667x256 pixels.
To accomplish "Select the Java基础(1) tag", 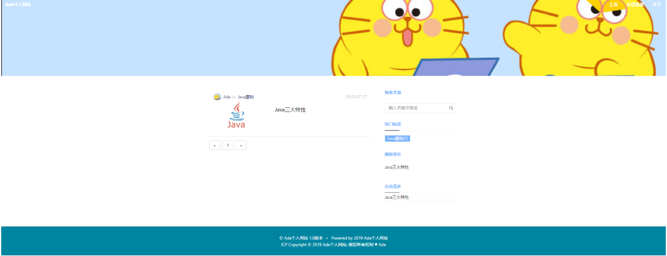I will pos(397,139).
